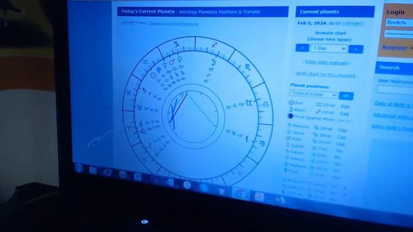
Task: Click the Search panel heading
Action: coord(389,68)
